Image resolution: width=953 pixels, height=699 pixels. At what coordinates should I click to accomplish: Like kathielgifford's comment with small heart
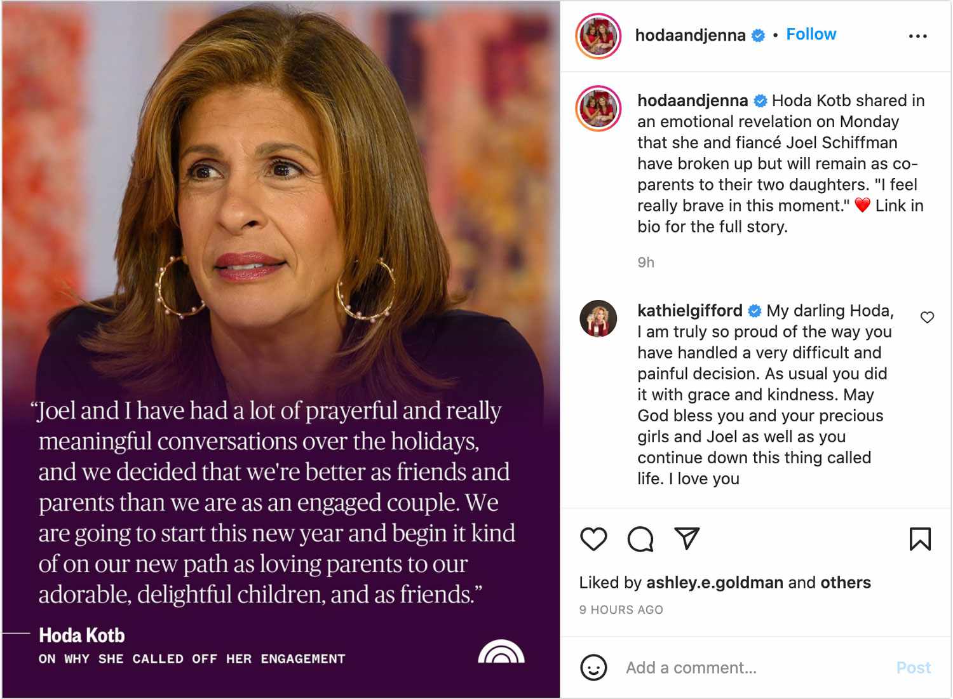(x=927, y=317)
